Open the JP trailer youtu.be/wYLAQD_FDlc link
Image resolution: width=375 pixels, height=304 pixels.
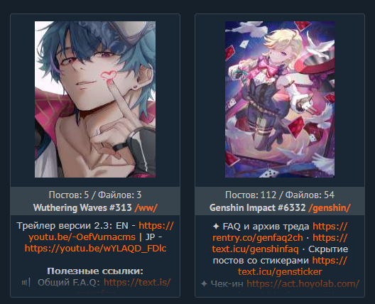pos(95,249)
